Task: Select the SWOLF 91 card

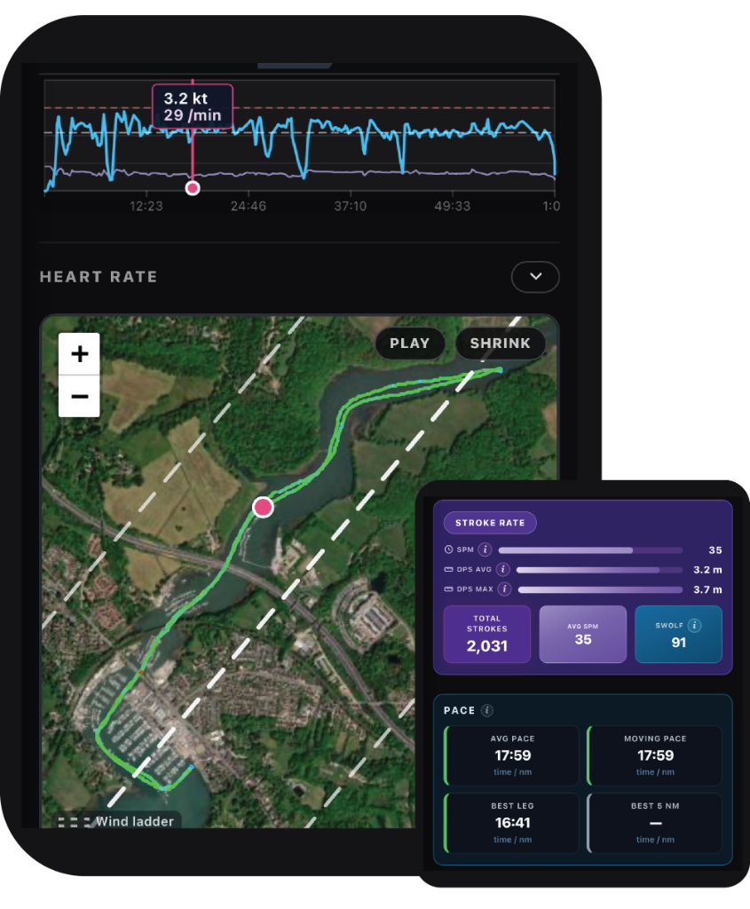Action: tap(678, 634)
